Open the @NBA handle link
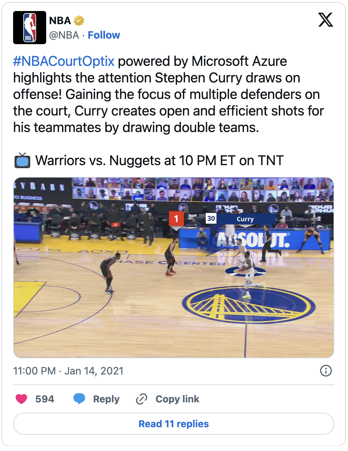 (x=64, y=35)
